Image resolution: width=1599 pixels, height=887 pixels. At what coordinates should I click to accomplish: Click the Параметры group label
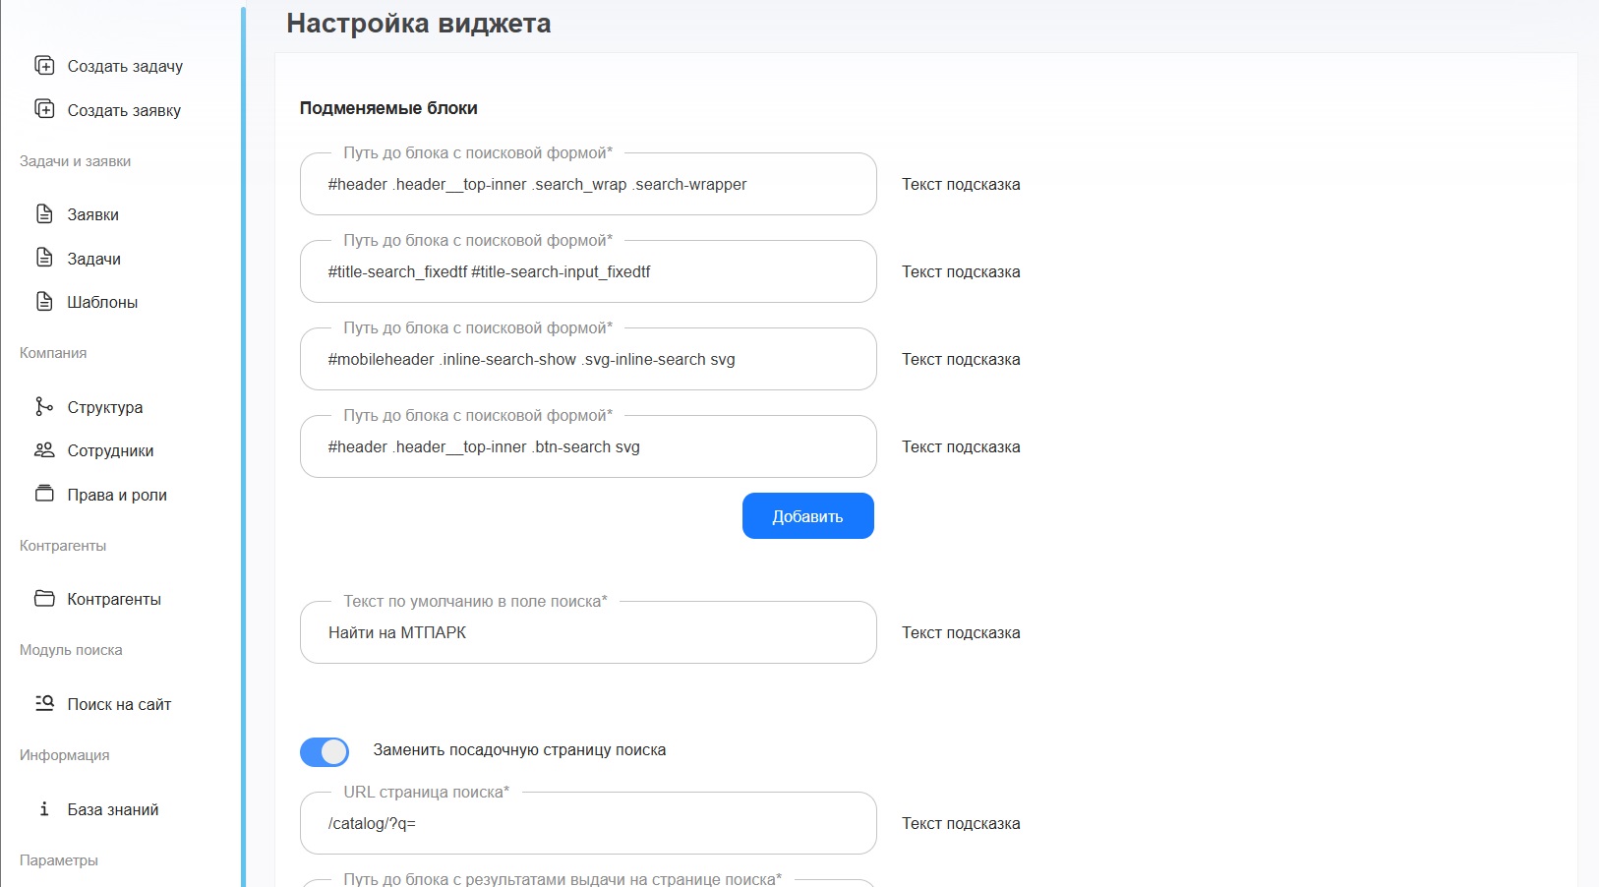[59, 860]
